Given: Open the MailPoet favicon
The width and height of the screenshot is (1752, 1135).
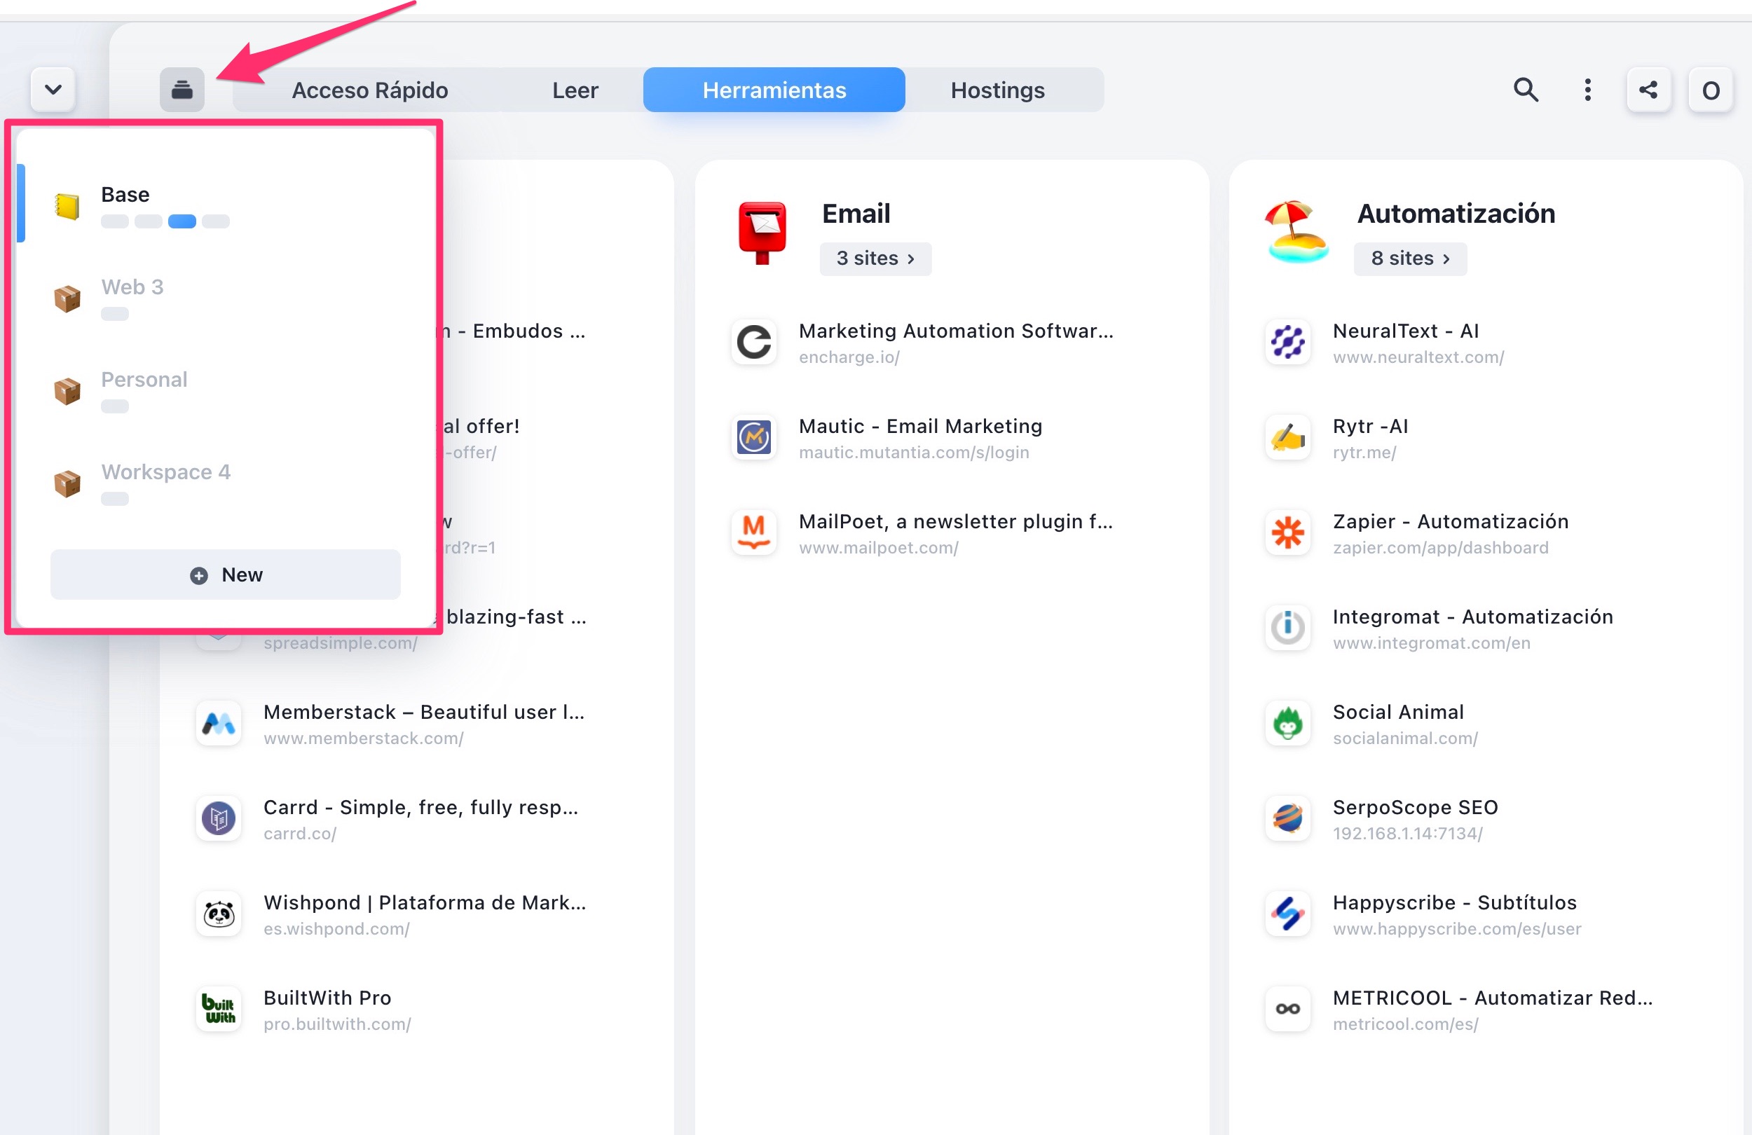Looking at the screenshot, I should 754,532.
